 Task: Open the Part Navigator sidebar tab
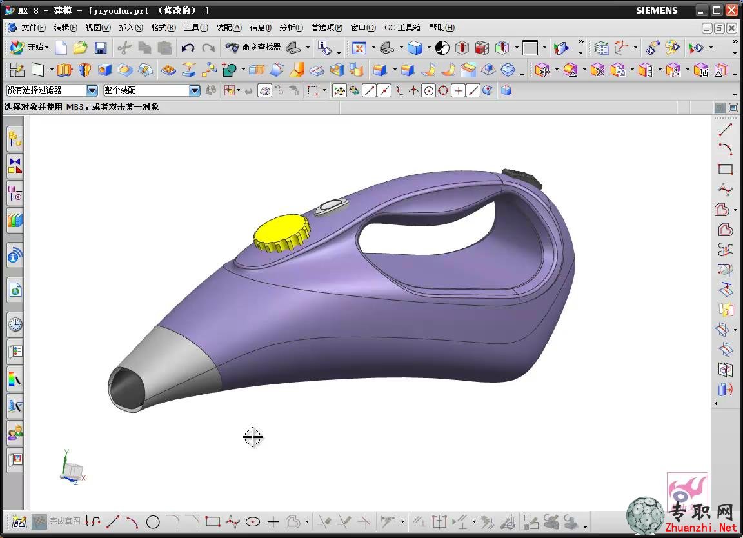click(x=15, y=193)
